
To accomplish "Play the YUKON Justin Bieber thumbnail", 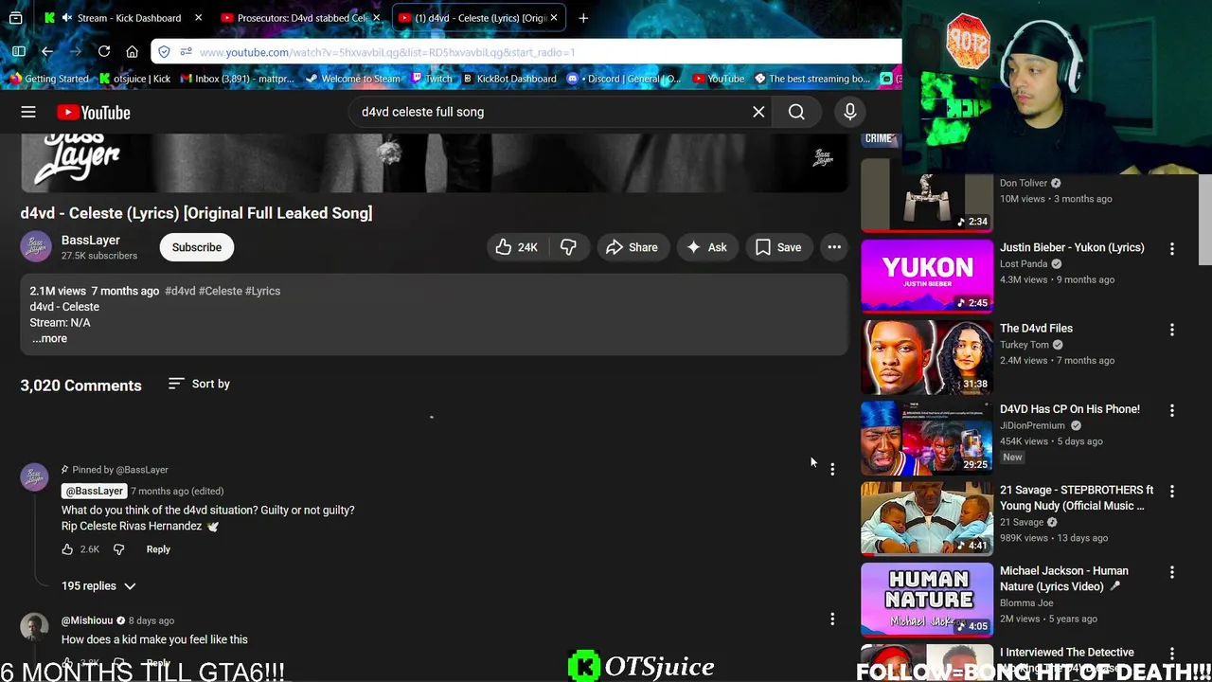I will [927, 276].
